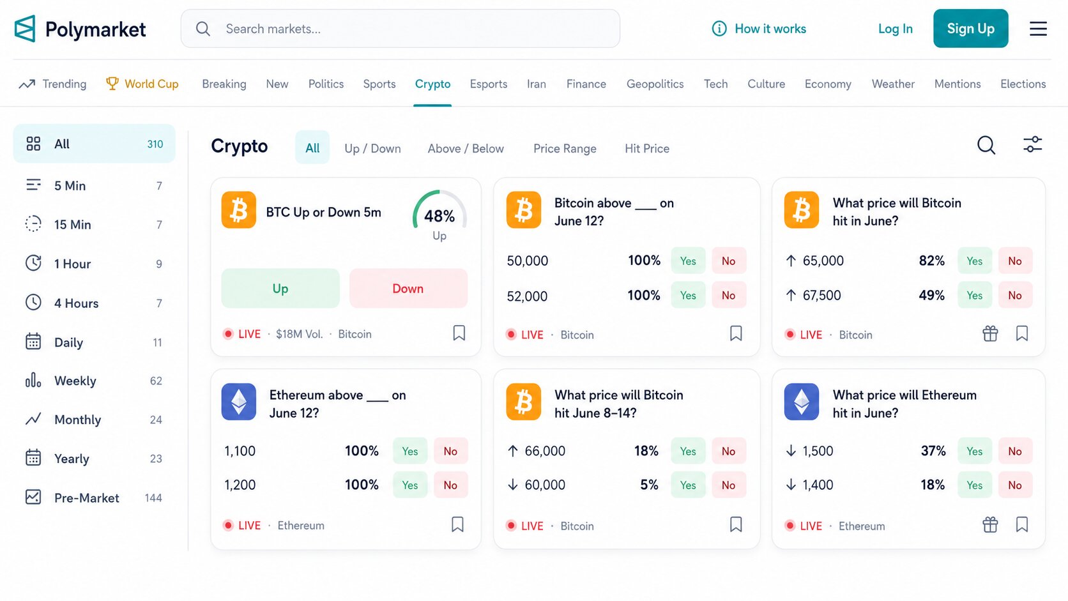This screenshot has width=1068, height=601.
Task: Open the filter sliders icon
Action: pyautogui.click(x=1032, y=145)
